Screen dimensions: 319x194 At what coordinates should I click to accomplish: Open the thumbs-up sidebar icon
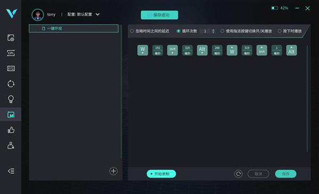click(11, 130)
